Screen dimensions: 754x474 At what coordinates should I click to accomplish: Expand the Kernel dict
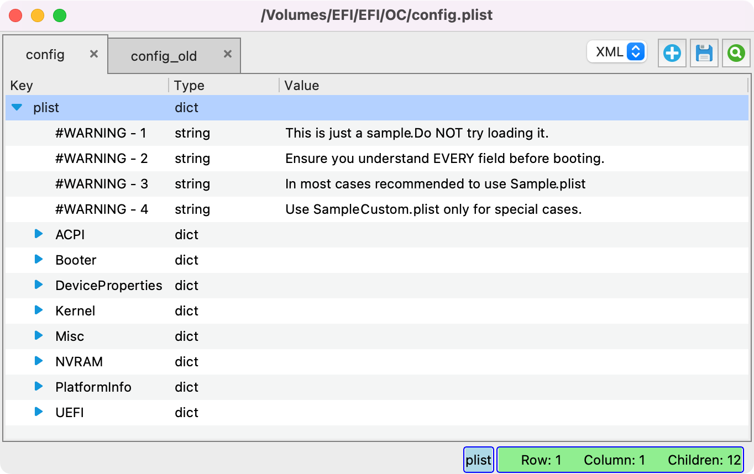click(x=39, y=310)
